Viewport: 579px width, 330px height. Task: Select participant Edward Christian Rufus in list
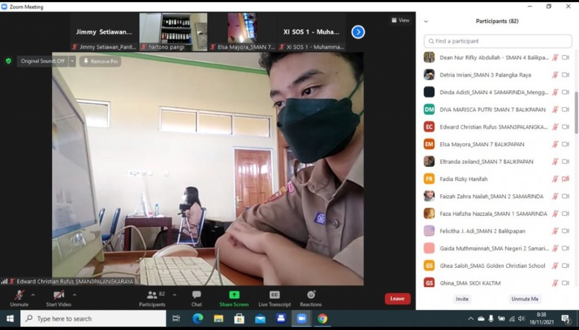497,127
